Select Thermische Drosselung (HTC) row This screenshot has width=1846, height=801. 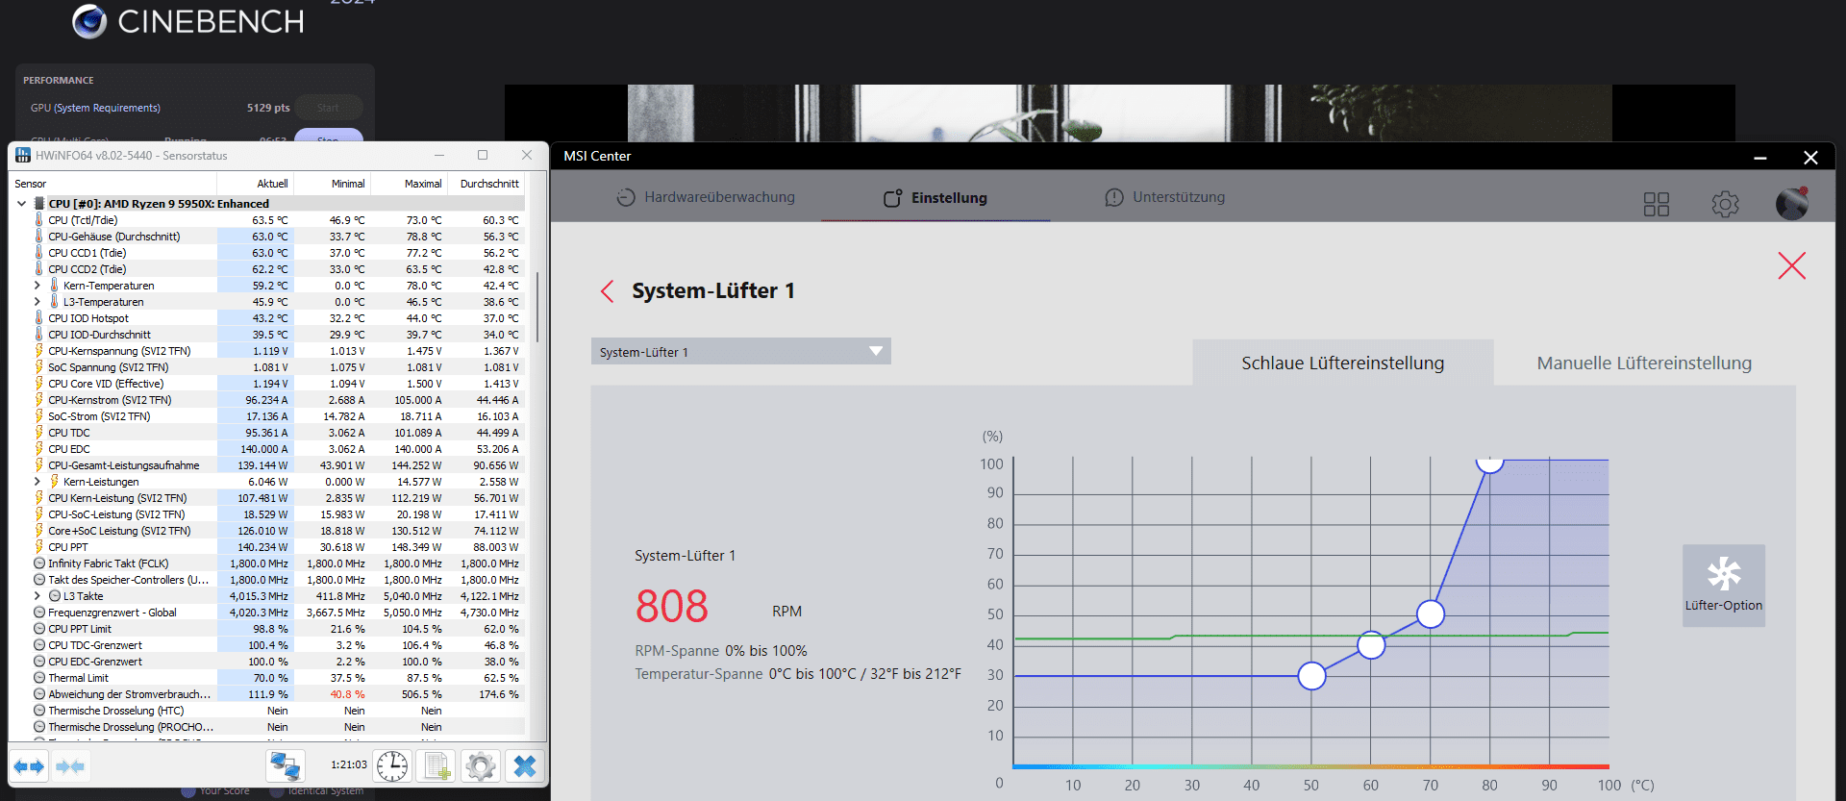(x=267, y=711)
